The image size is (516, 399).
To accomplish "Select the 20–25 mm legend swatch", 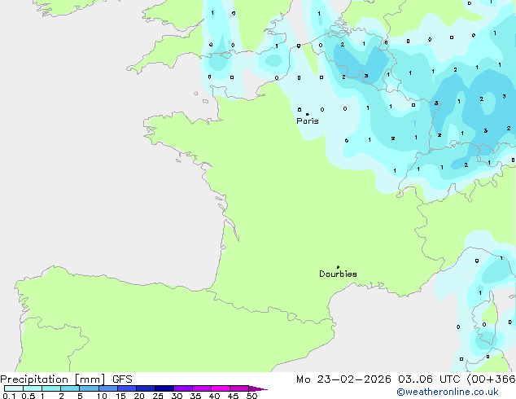I will click(x=146, y=388).
